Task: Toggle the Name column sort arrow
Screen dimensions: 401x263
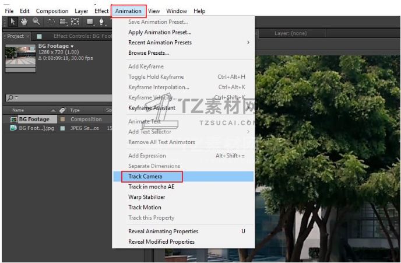Action: [53, 110]
